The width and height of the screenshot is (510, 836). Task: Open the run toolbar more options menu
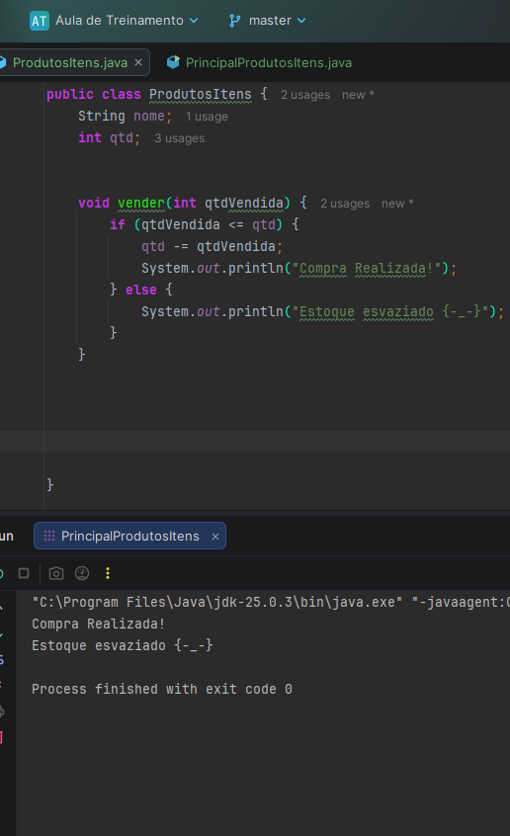(x=108, y=573)
